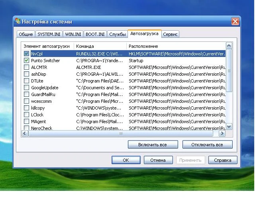The width and height of the screenshot is (255, 204).
Task: Click the system configuration title bar icon
Action: coord(18,21)
